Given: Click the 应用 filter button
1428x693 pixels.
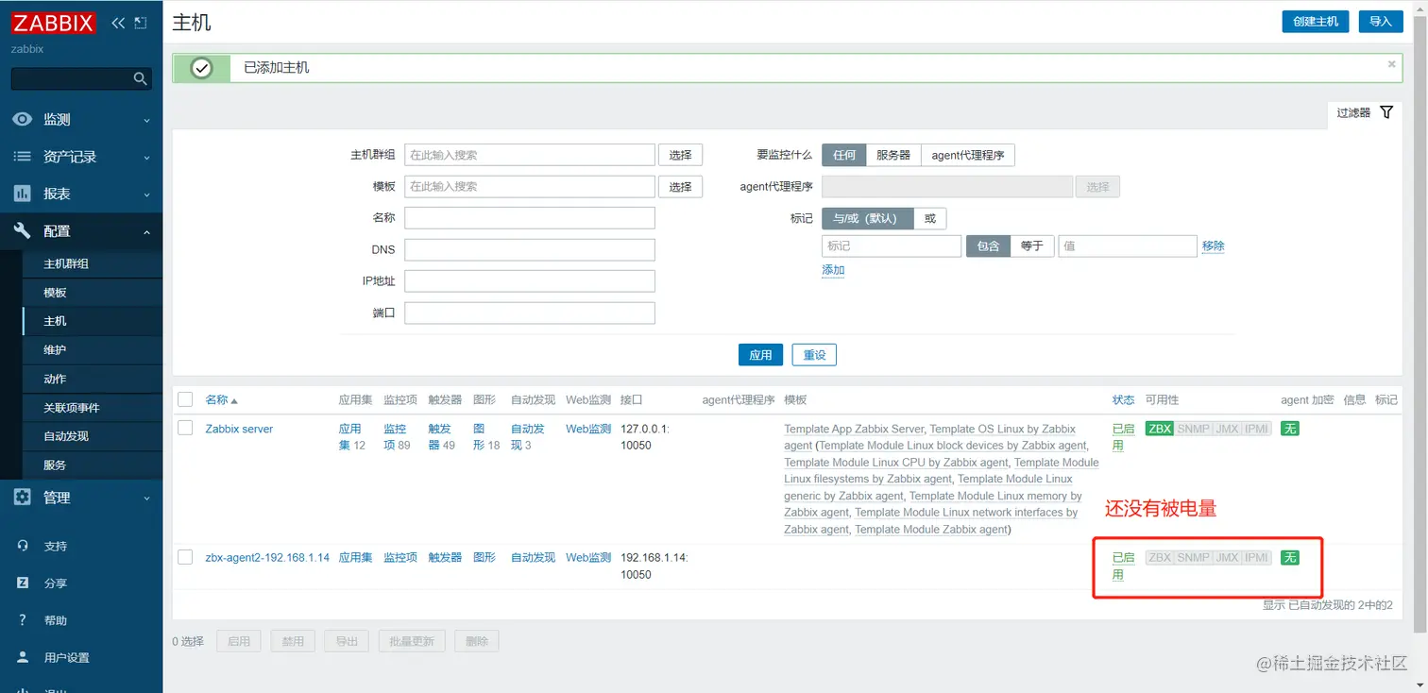Looking at the screenshot, I should tap(761, 355).
